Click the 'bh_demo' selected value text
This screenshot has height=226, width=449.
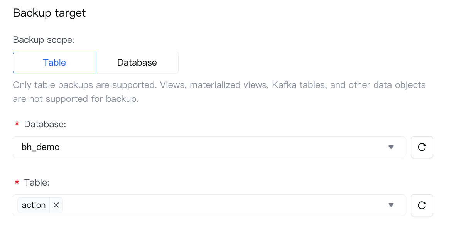41,147
